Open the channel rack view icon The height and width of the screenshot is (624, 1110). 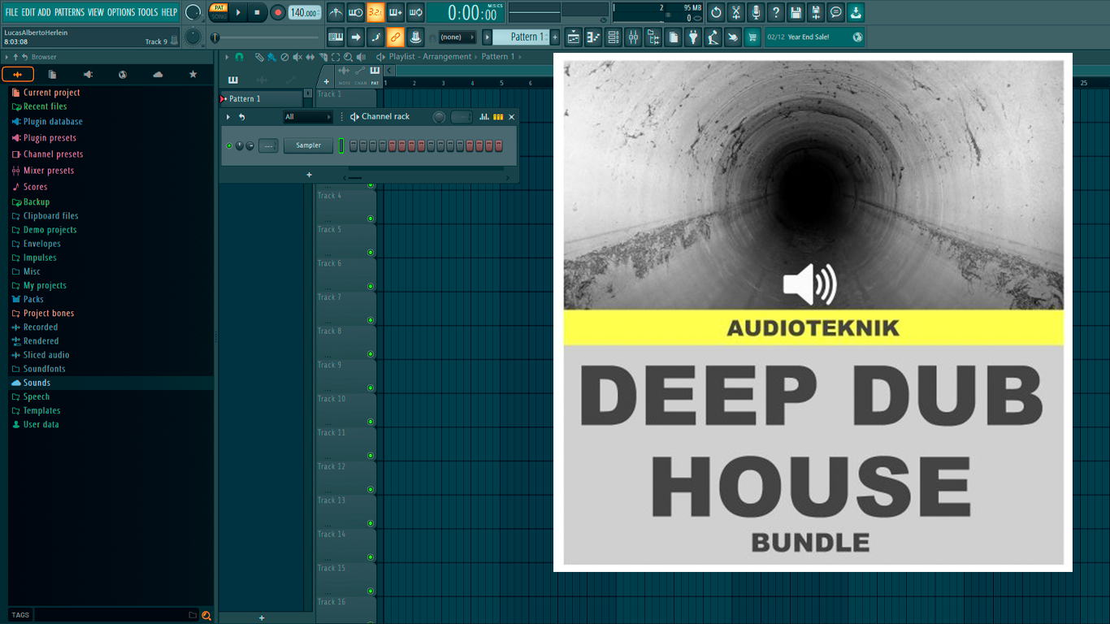point(614,37)
